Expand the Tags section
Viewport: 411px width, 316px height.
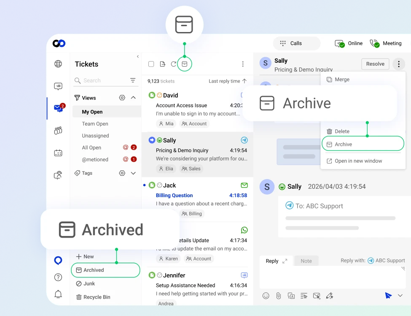(x=133, y=173)
